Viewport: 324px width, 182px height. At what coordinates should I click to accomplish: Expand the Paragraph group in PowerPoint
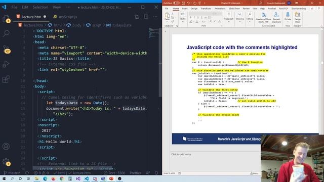(229, 17)
